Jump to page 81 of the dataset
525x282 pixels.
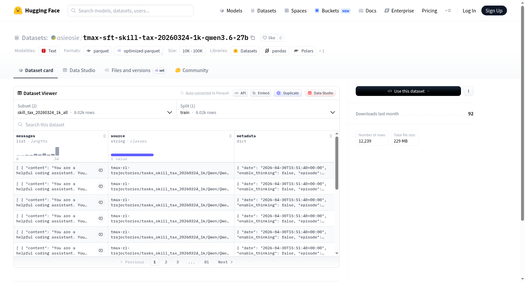coord(207,262)
